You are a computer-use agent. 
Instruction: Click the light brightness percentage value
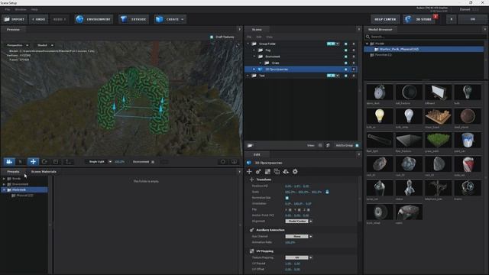119,162
